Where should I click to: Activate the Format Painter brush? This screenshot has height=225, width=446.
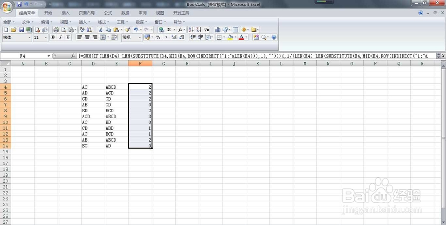(x=128, y=29)
